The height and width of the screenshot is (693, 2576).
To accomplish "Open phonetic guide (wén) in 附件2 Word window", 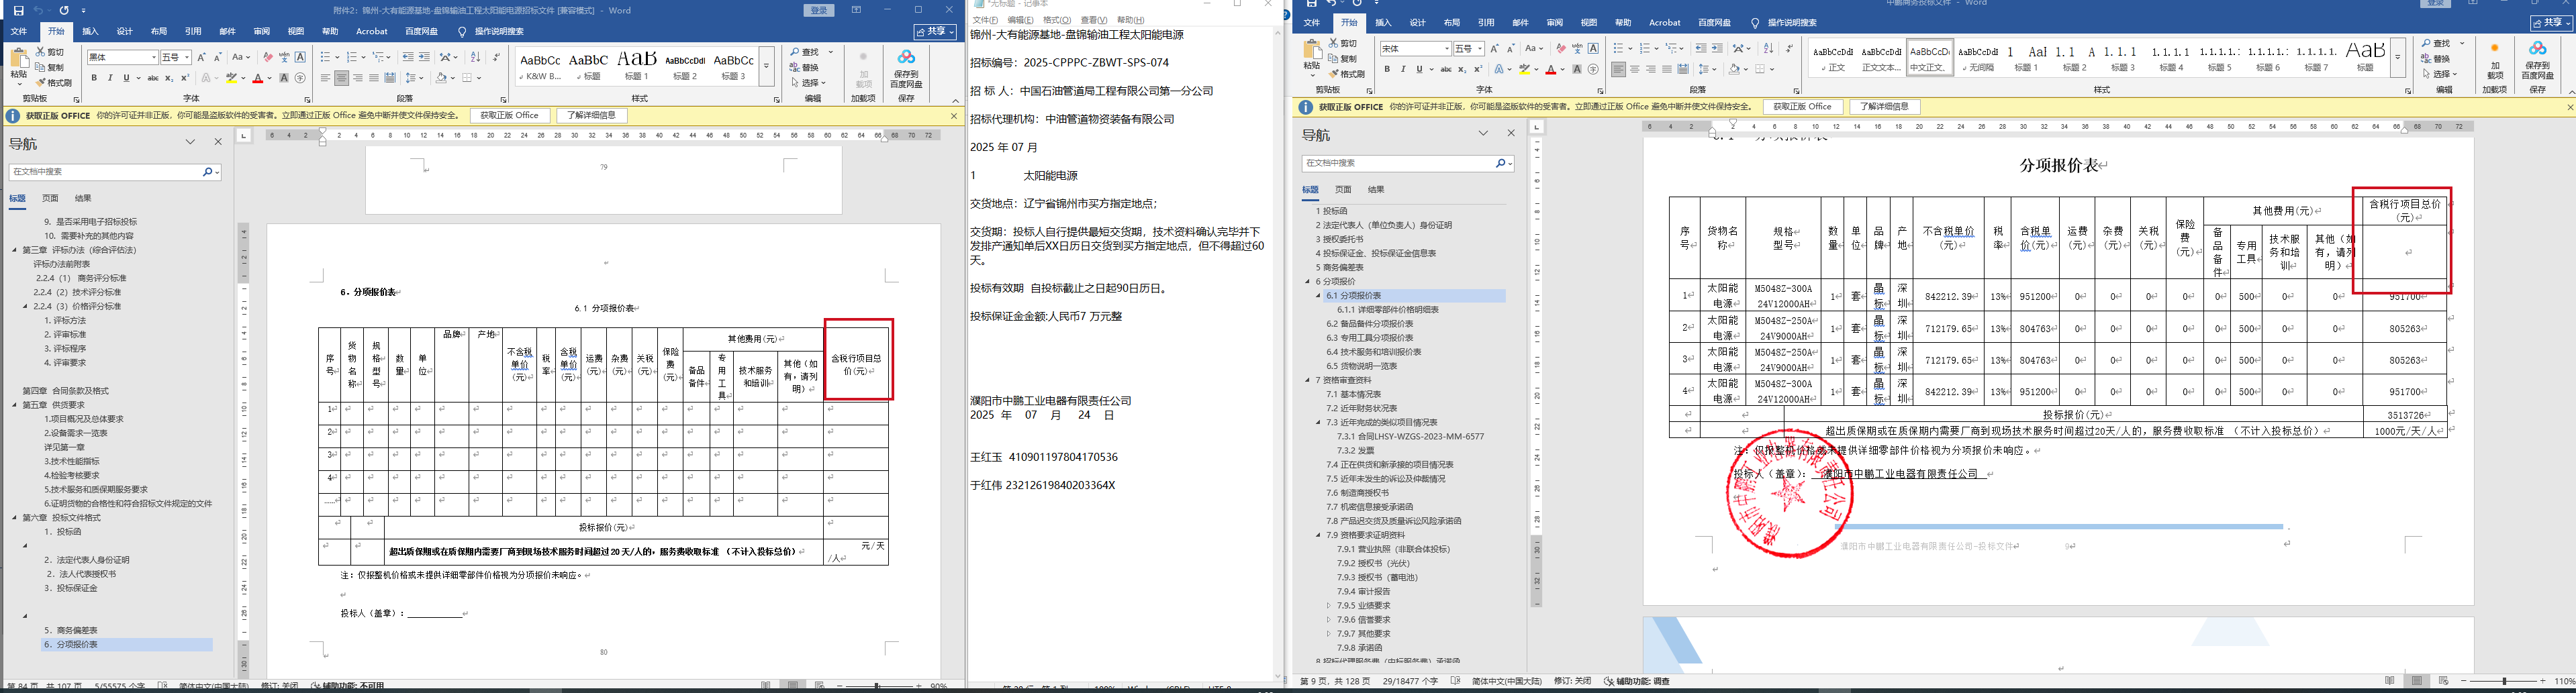I will coord(284,58).
